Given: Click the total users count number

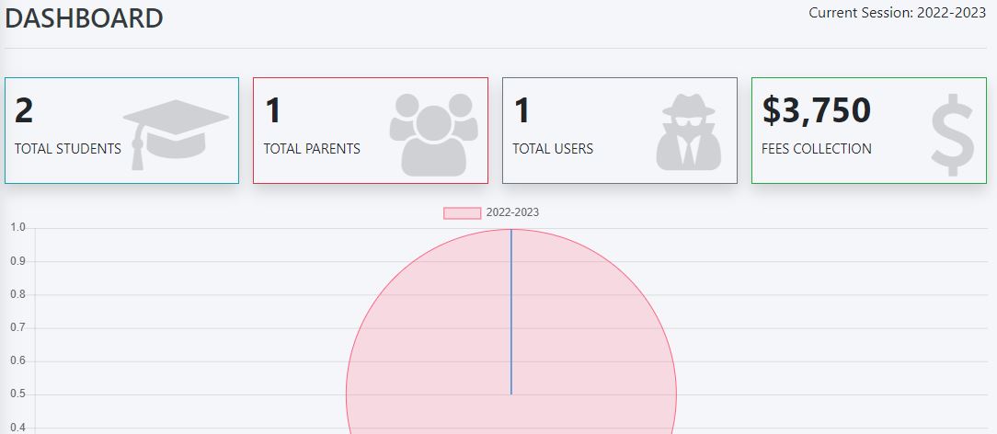Looking at the screenshot, I should click(x=522, y=111).
